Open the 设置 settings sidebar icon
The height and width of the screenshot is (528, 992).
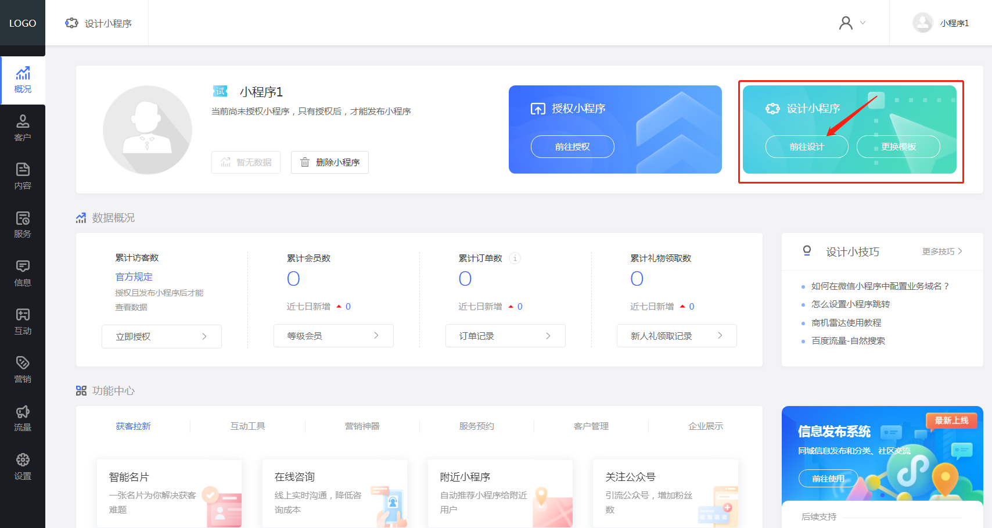point(23,466)
